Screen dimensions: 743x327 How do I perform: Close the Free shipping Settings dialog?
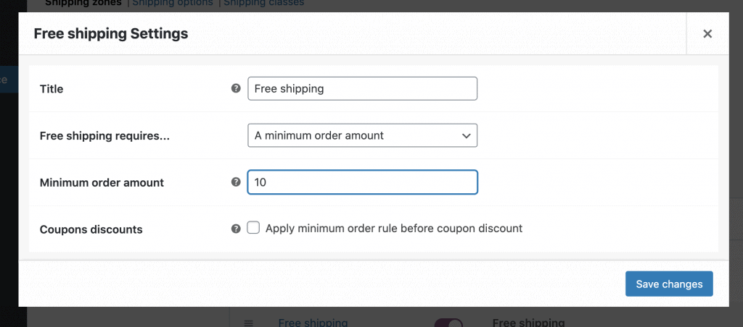point(707,33)
